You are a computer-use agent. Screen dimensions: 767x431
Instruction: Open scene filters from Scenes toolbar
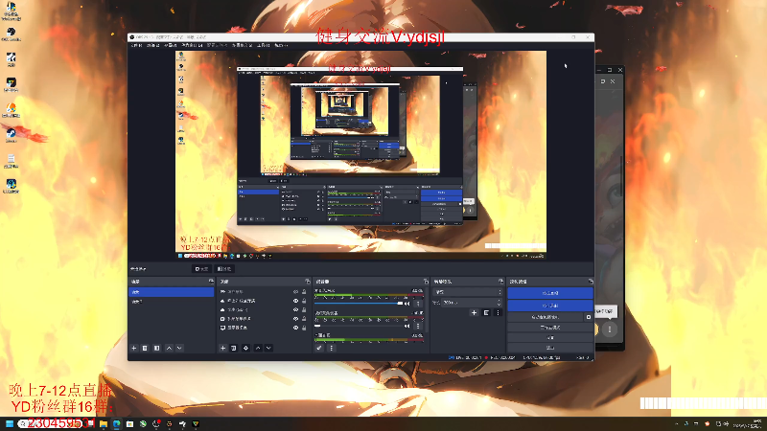157,348
